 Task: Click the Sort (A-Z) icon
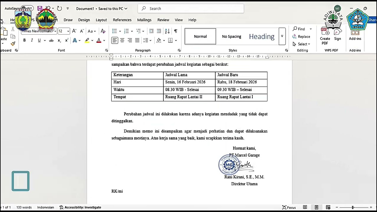[x=167, y=31]
